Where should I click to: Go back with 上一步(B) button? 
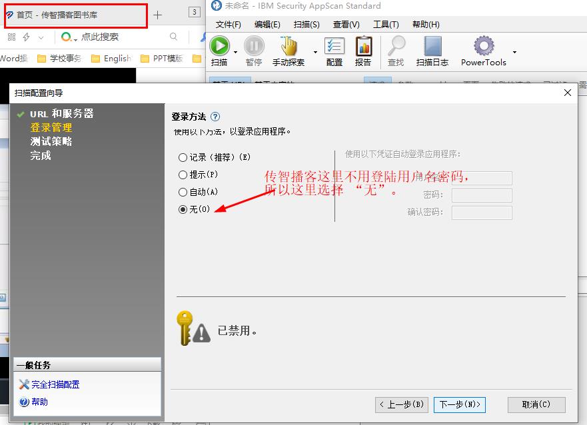coord(402,404)
